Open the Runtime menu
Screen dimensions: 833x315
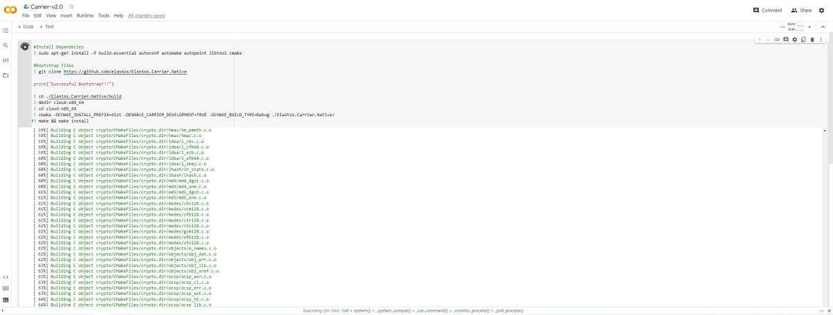[x=85, y=15]
